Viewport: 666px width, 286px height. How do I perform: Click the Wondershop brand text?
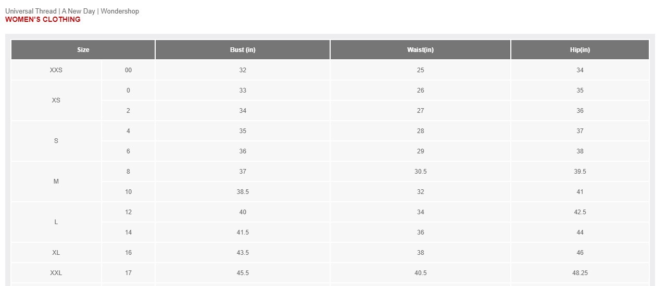[120, 11]
